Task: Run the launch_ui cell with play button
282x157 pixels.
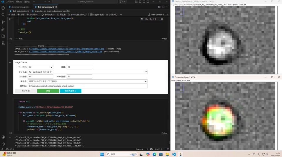Action: point(10,19)
